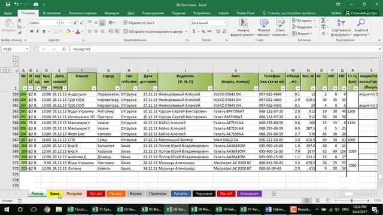Click the formula bar showing Кучер ЧП
Image resolution: width=383 pixels, height=215 pixels.
(x=225, y=49)
